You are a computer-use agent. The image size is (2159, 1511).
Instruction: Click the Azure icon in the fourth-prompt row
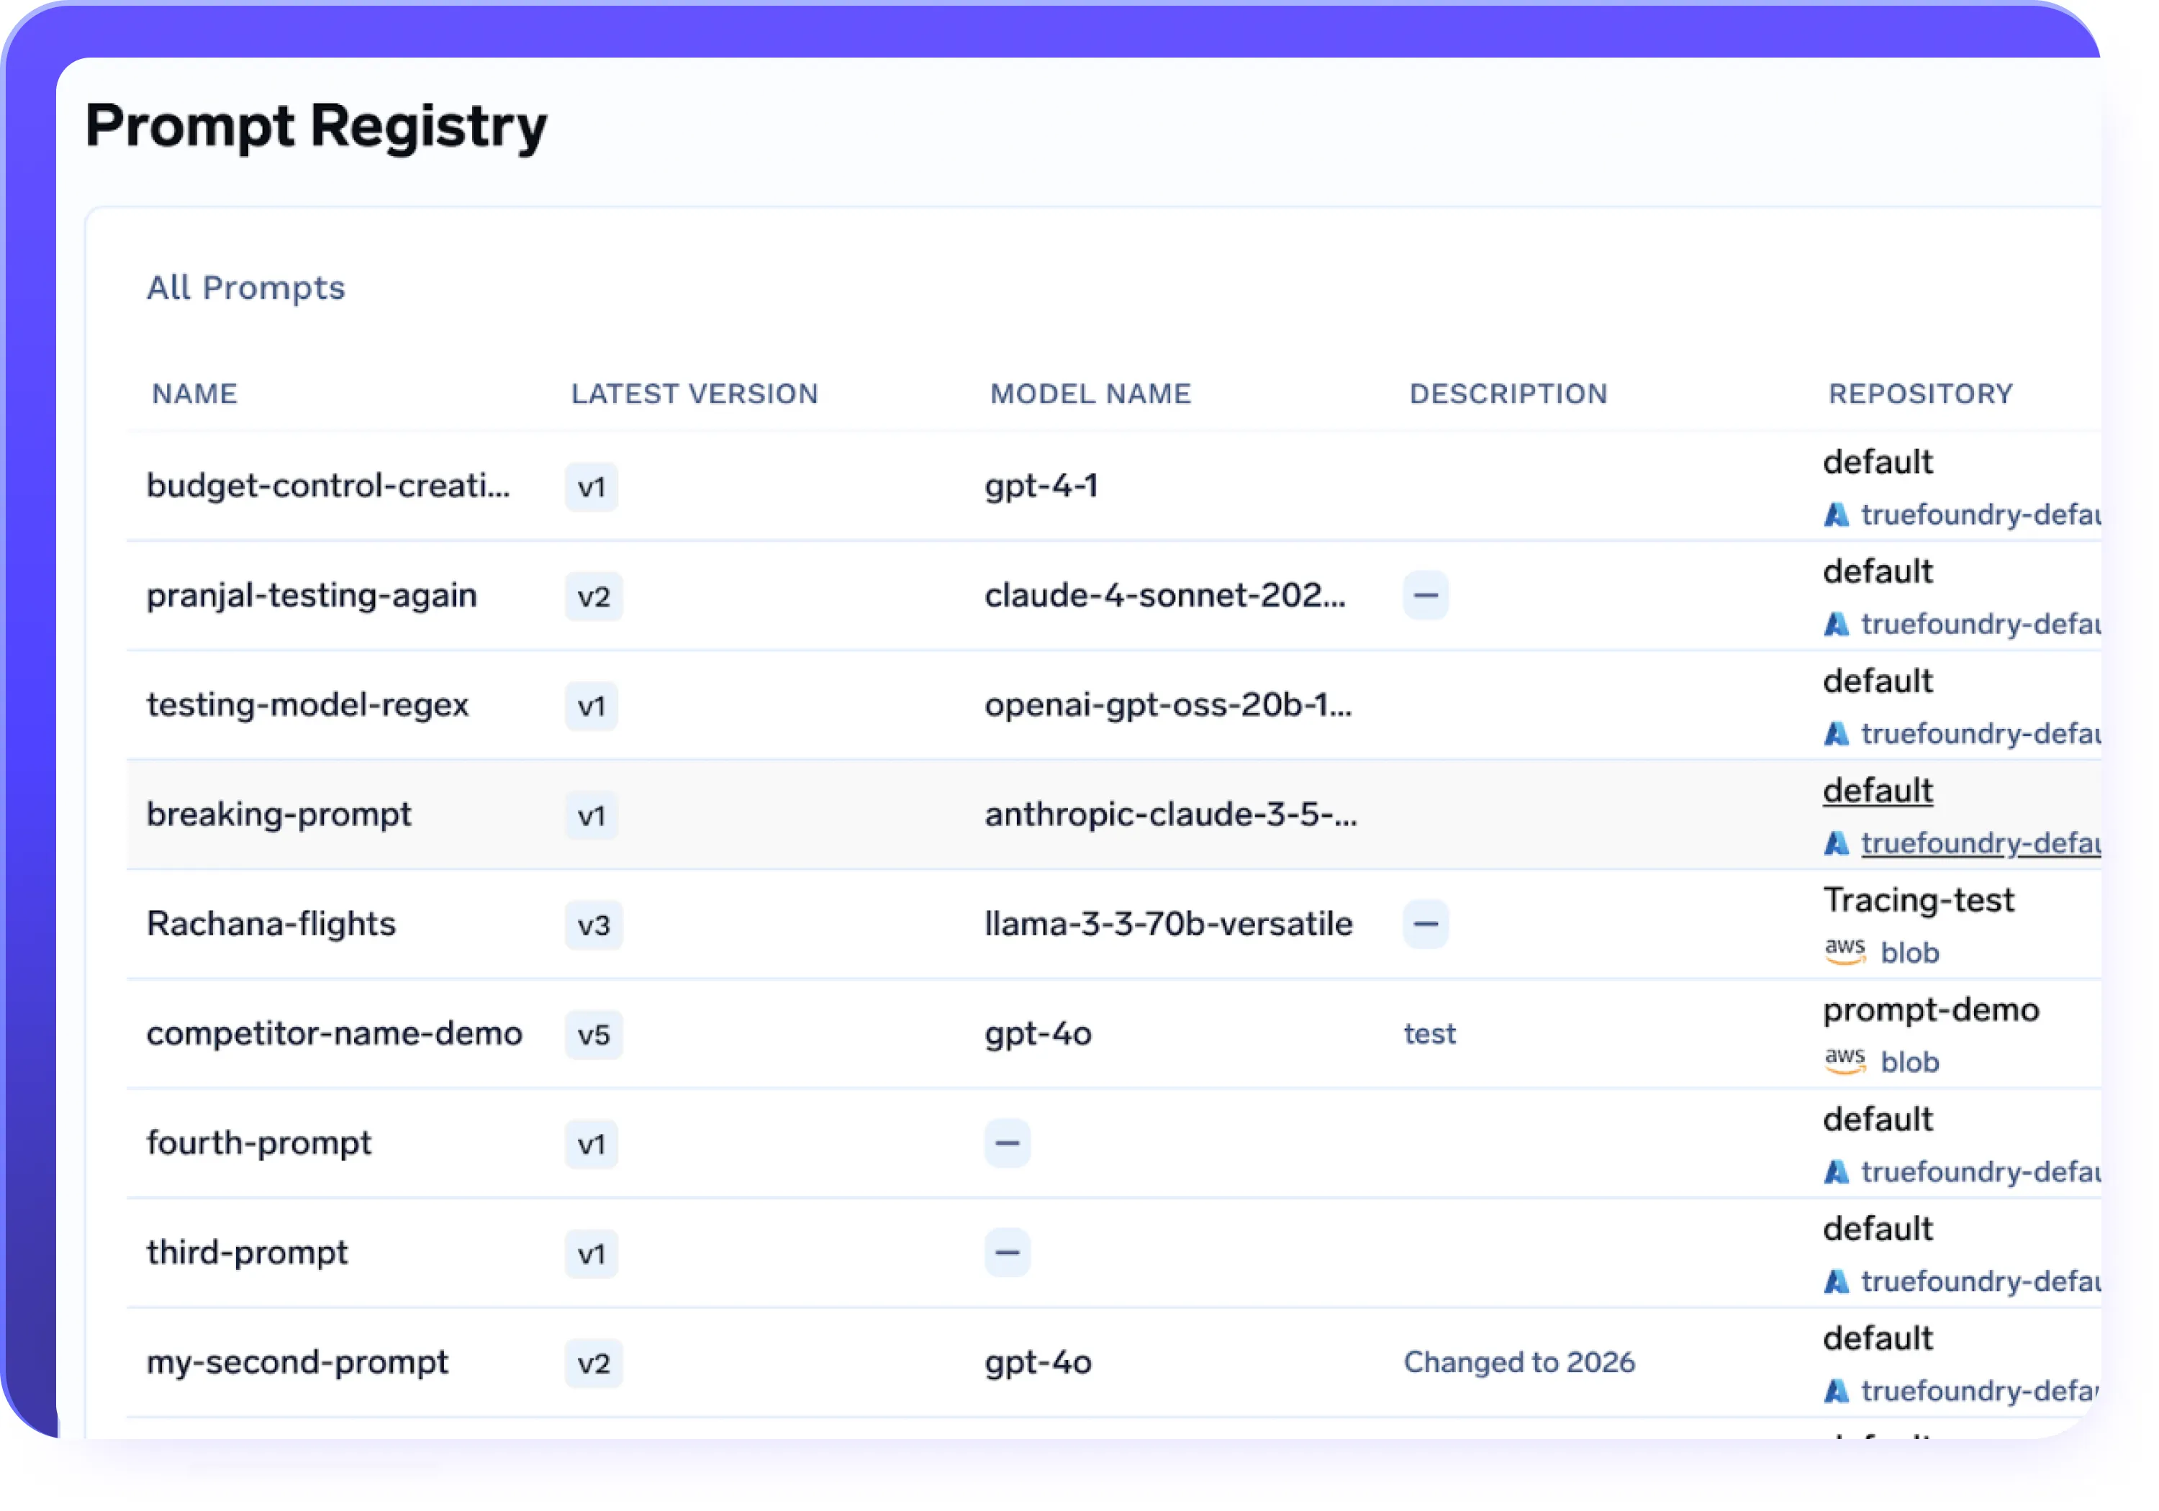point(1837,1171)
